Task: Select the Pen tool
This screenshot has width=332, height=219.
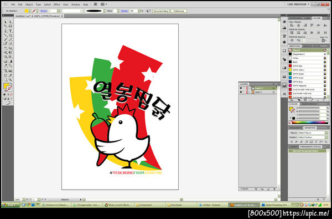Action: (x=6, y=30)
